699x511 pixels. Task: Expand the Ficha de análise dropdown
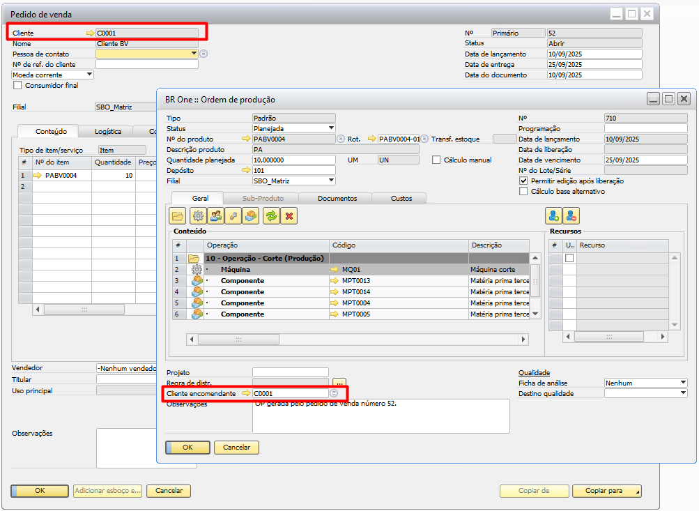point(682,383)
